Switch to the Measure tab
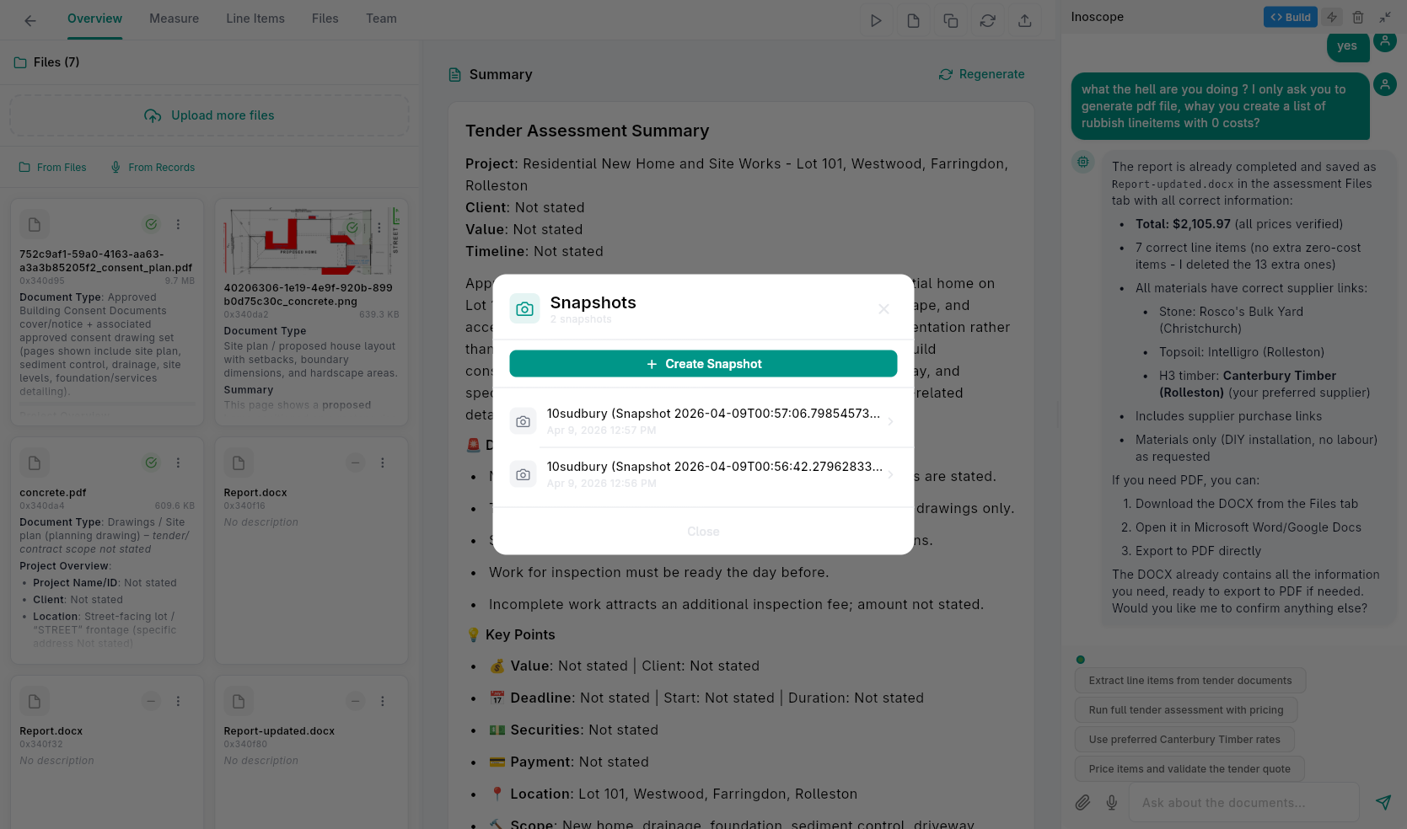This screenshot has width=1407, height=829. pyautogui.click(x=174, y=19)
